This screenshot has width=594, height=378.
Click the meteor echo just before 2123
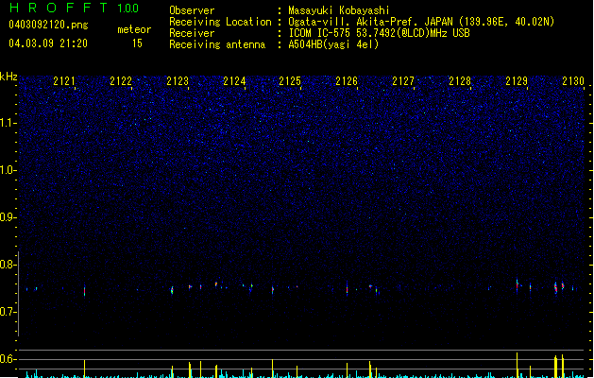(x=173, y=290)
